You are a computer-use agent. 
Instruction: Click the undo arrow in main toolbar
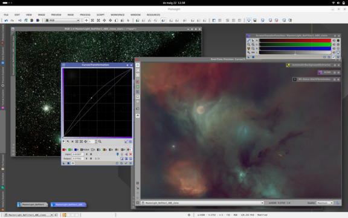tap(6, 20)
